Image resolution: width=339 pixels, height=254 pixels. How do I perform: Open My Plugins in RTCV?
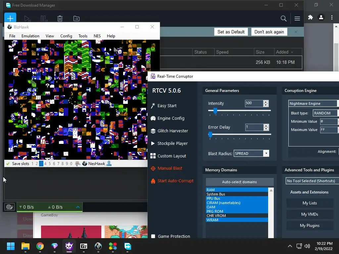pos(310,226)
